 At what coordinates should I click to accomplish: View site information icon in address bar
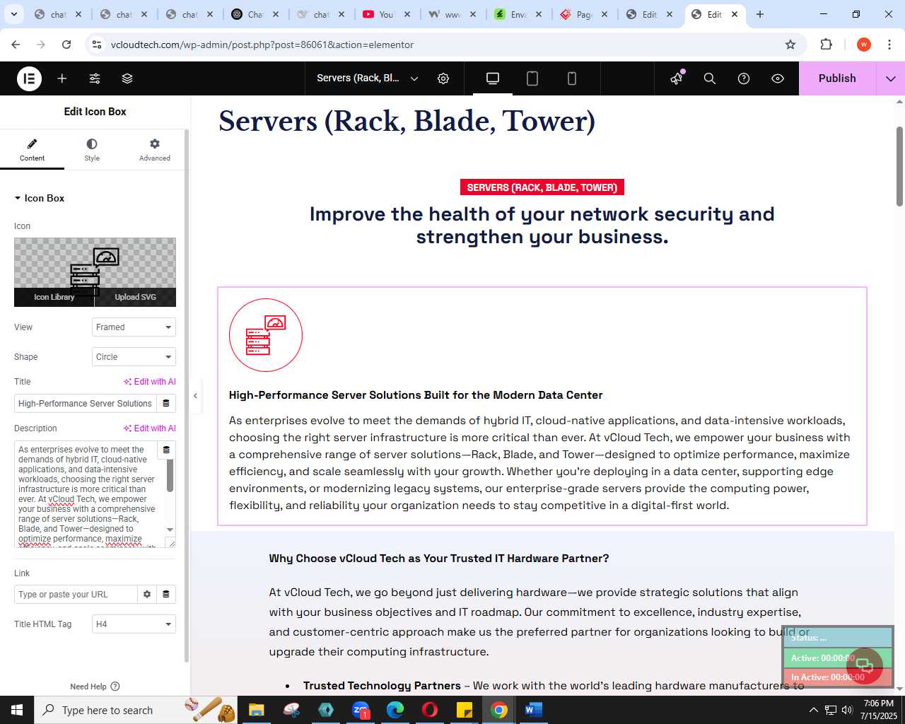(x=98, y=45)
